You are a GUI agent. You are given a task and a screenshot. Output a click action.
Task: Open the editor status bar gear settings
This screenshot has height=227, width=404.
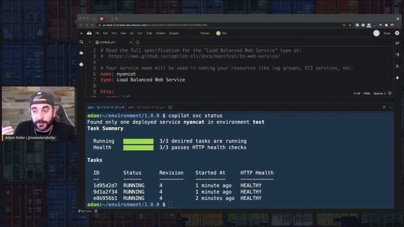click(390, 93)
